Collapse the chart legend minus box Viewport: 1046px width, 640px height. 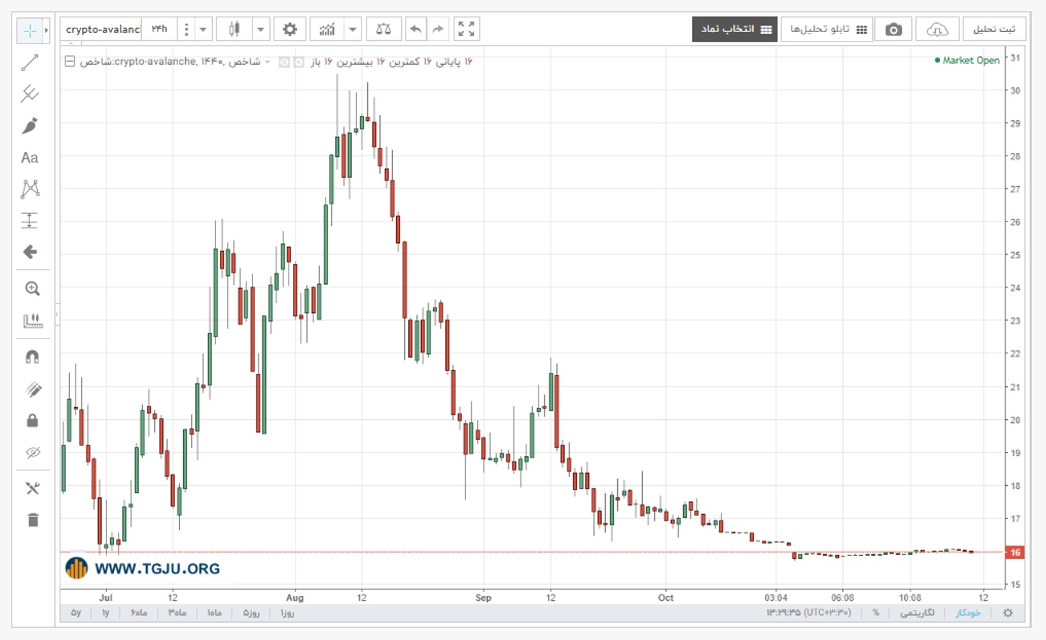tap(70, 61)
